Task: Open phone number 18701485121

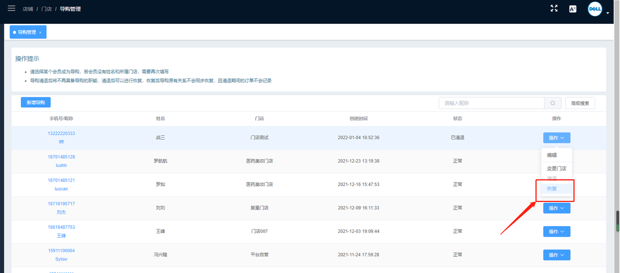Action: click(x=61, y=180)
